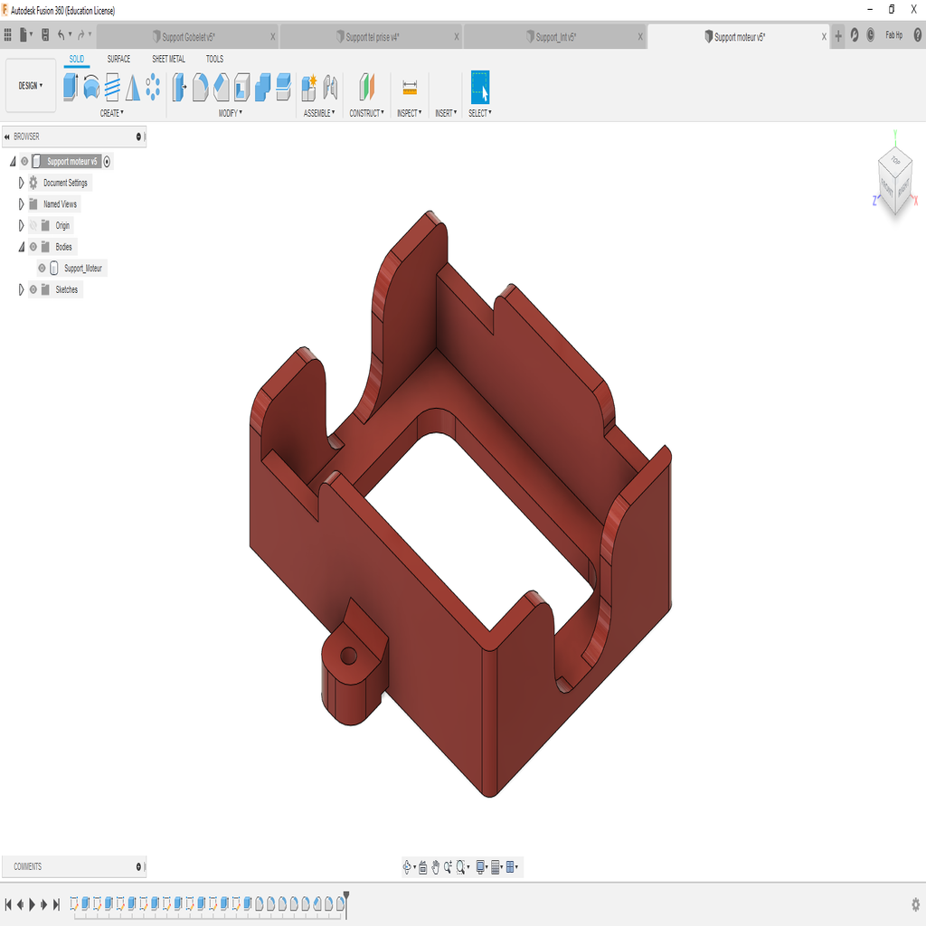Toggle visibility of Bodies folder
The width and height of the screenshot is (926, 926).
tap(33, 247)
